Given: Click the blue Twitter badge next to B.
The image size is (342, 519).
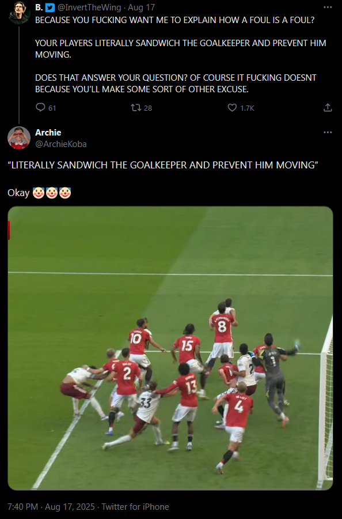Looking at the screenshot, I should point(50,7).
